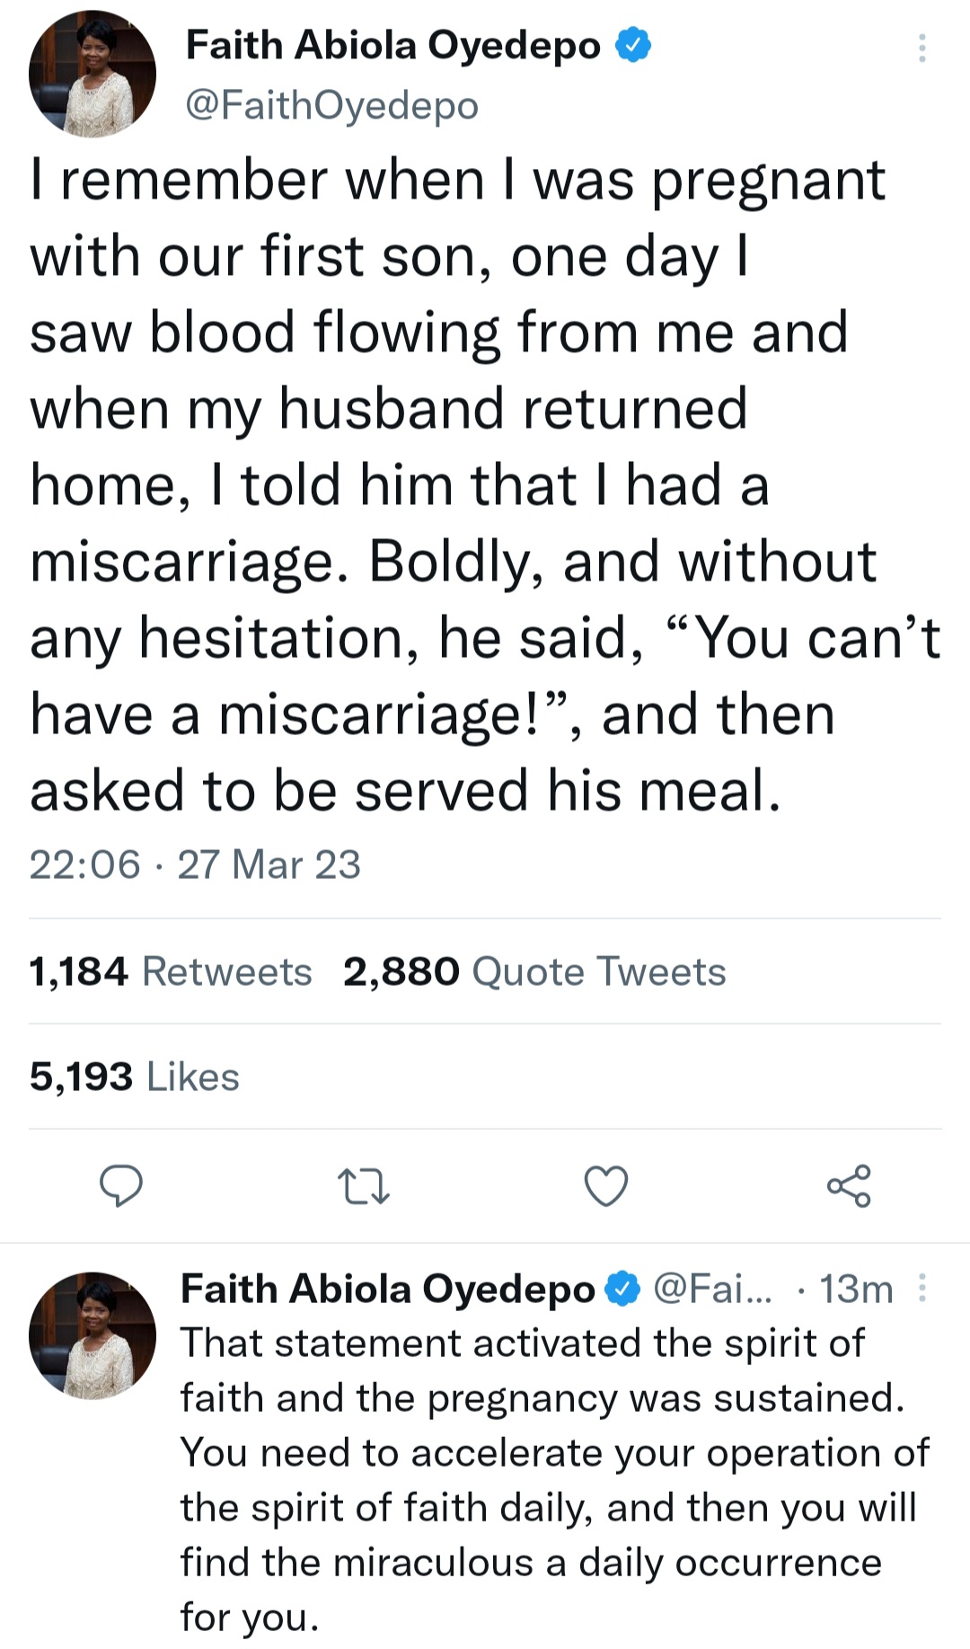This screenshot has width=970, height=1649.
Task: View the 1,184 Retweets list
Action: pyautogui.click(x=171, y=971)
